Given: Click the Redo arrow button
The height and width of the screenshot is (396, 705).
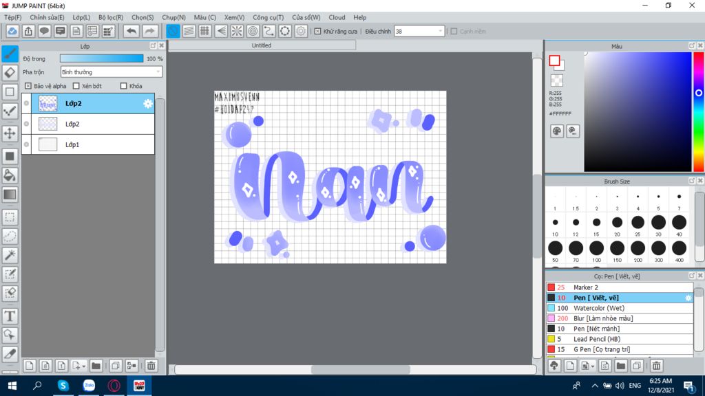Looking at the screenshot, I should (149, 31).
